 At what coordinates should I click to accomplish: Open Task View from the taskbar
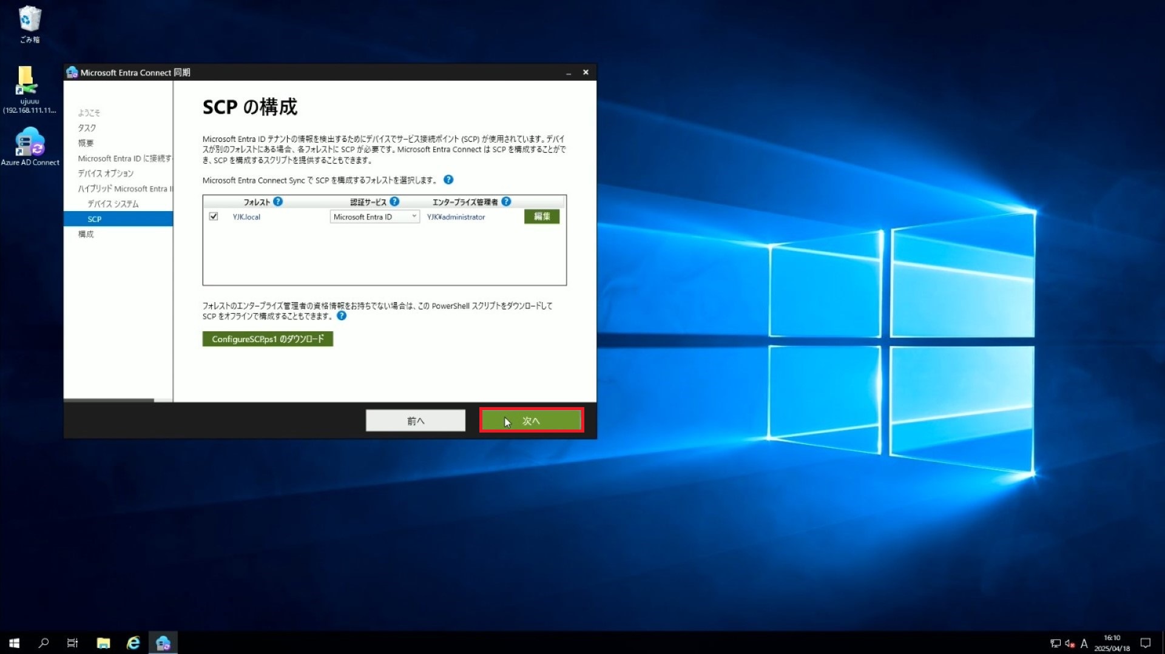click(72, 642)
